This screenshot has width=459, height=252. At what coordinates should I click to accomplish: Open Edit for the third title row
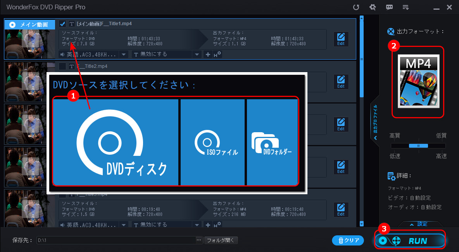(341, 125)
